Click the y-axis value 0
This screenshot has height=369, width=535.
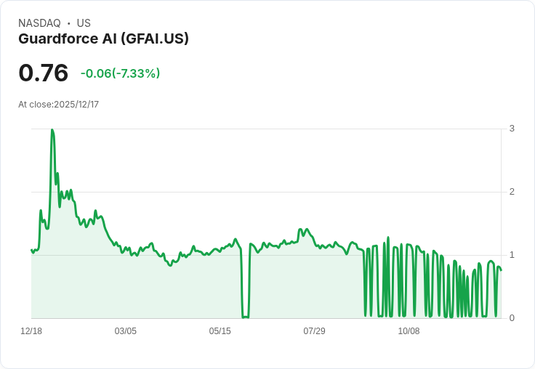coord(512,318)
